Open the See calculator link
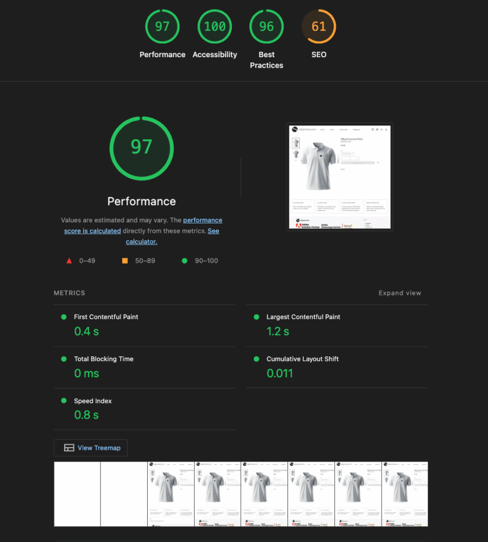This screenshot has width=488, height=542. [x=173, y=236]
